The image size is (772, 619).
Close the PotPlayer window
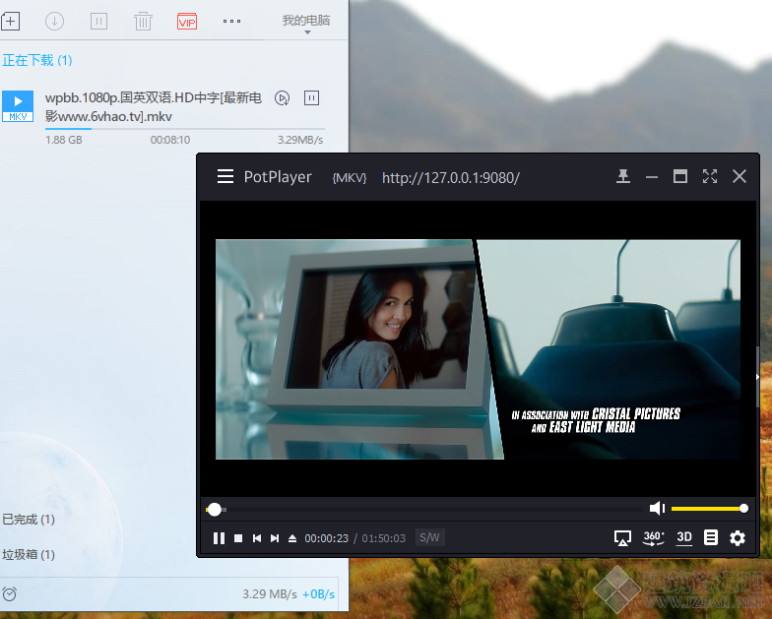pos(740,176)
